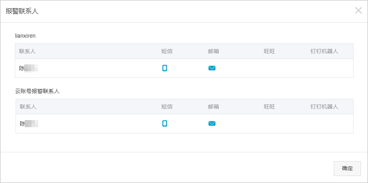The height and width of the screenshot is (183, 368).
Task: Click 联系人 column header in second table
Action: pos(28,107)
